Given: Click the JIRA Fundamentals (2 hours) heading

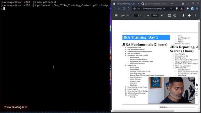Looking at the screenshot, I should click(145, 45).
